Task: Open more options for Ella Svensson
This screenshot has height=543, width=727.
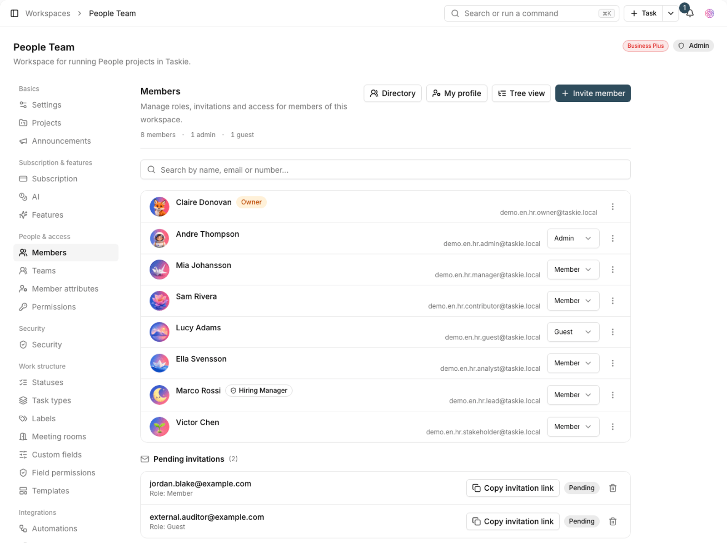Action: pos(612,363)
